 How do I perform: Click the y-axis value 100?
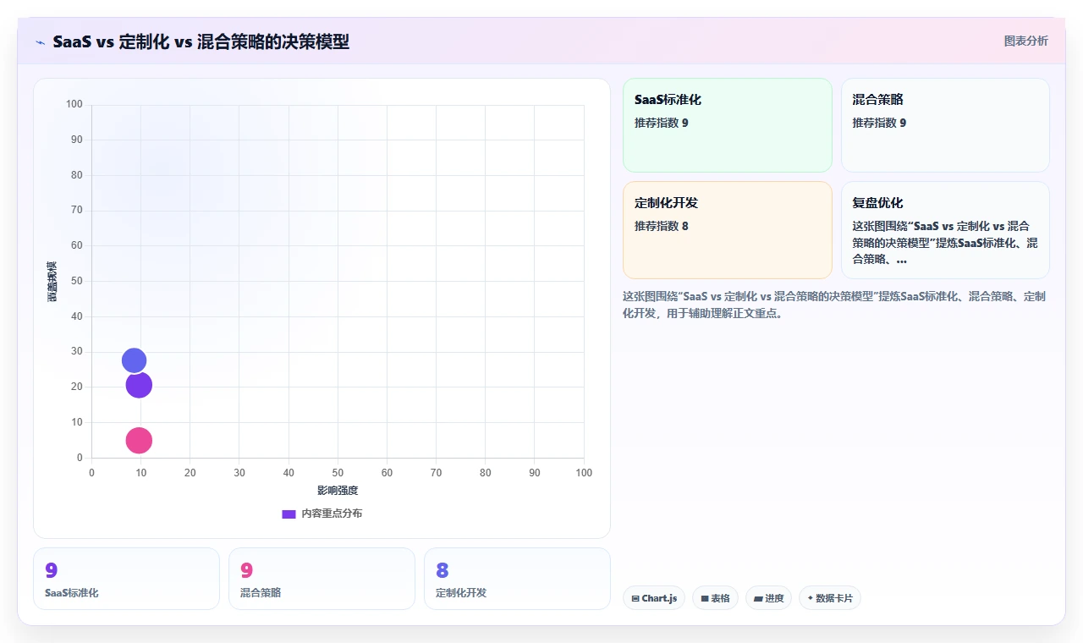click(x=74, y=105)
